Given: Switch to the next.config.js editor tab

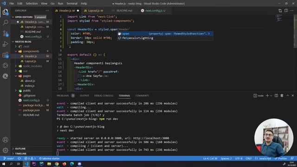Looking at the screenshot, I should pos(154,11).
